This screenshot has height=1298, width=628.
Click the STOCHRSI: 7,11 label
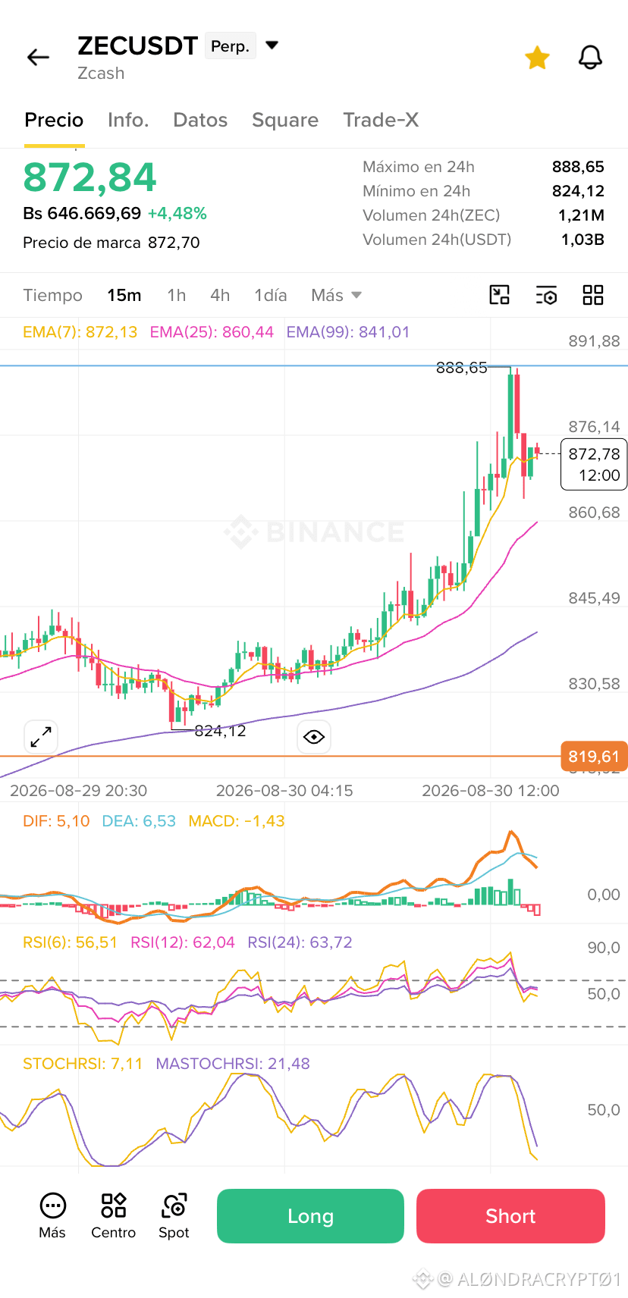[83, 1064]
